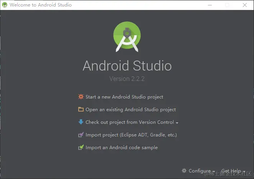The width and height of the screenshot is (254, 179).
Task: Click the purple arrow Import project icon
Action: tap(81, 135)
